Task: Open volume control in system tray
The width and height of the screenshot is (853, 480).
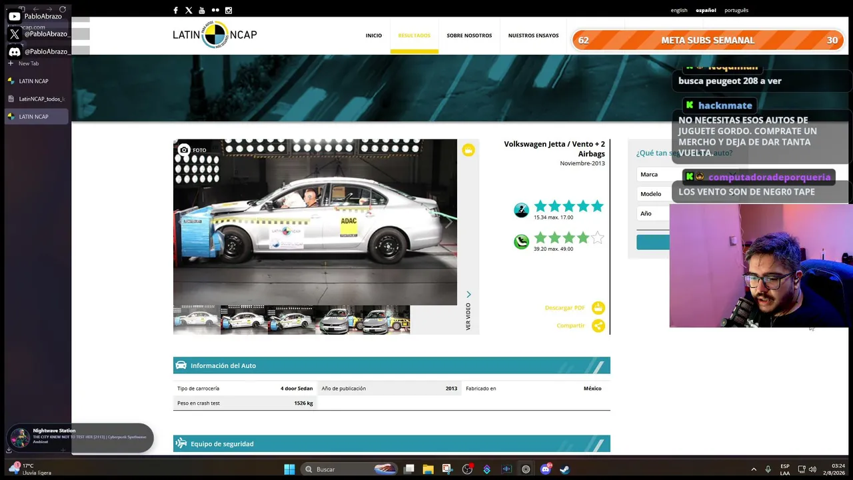Action: click(x=812, y=469)
